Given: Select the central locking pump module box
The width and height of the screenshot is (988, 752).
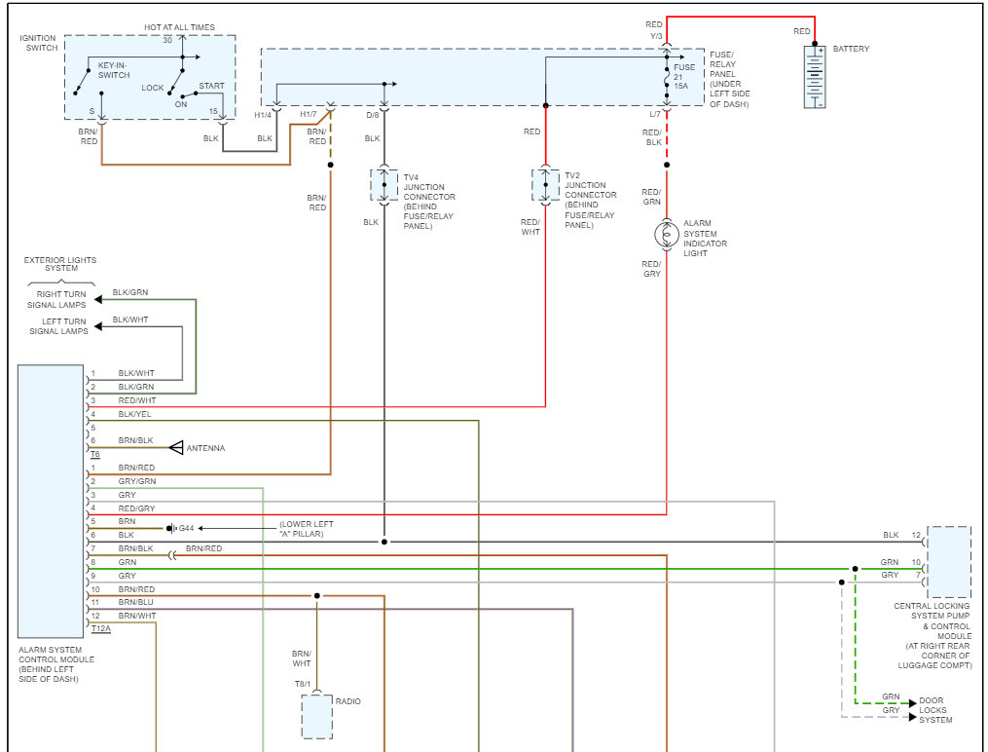Looking at the screenshot, I should click(x=949, y=562).
